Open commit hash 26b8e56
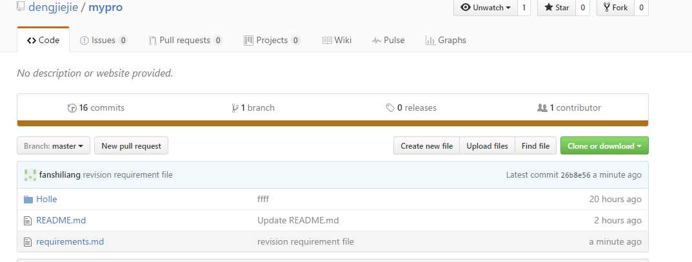This screenshot has width=692, height=262. tap(575, 175)
